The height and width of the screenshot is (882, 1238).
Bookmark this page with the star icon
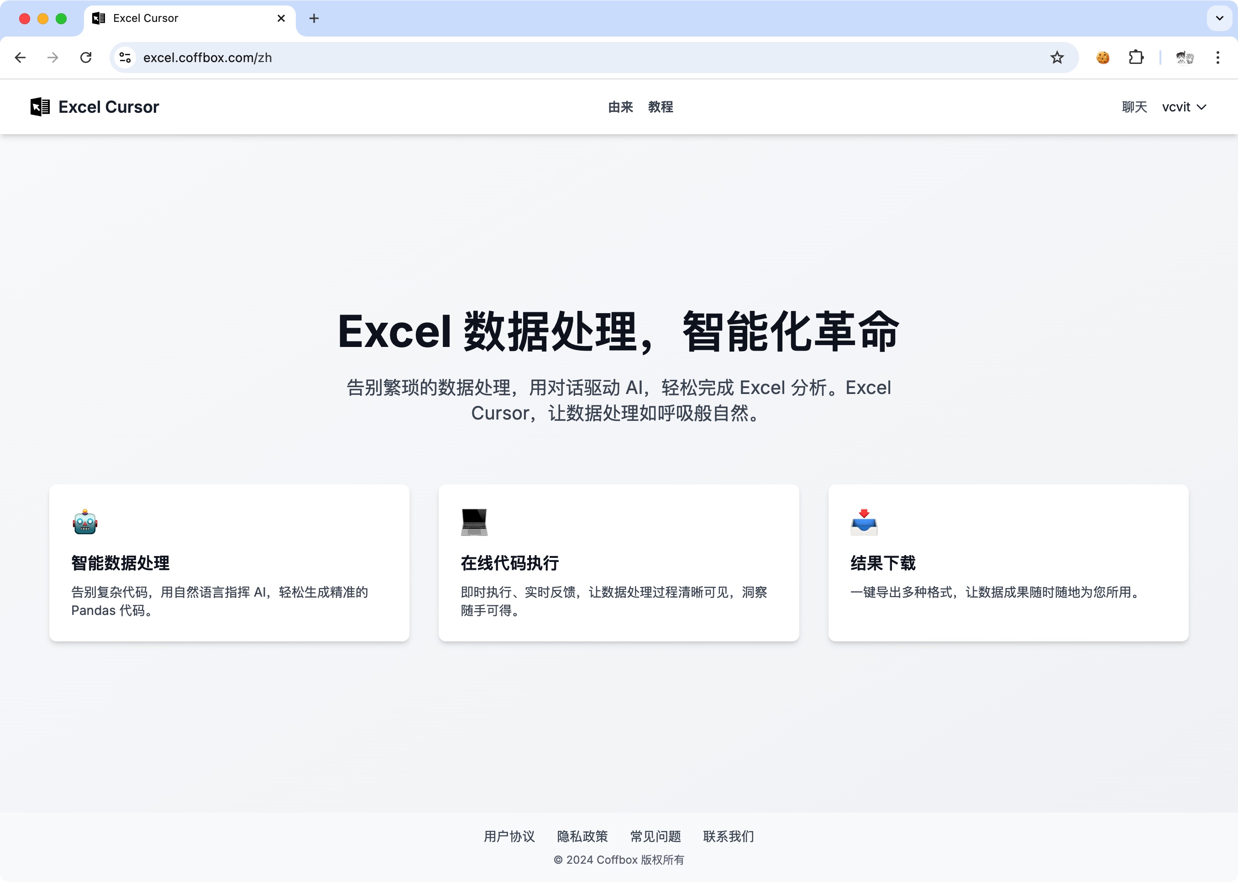point(1057,58)
